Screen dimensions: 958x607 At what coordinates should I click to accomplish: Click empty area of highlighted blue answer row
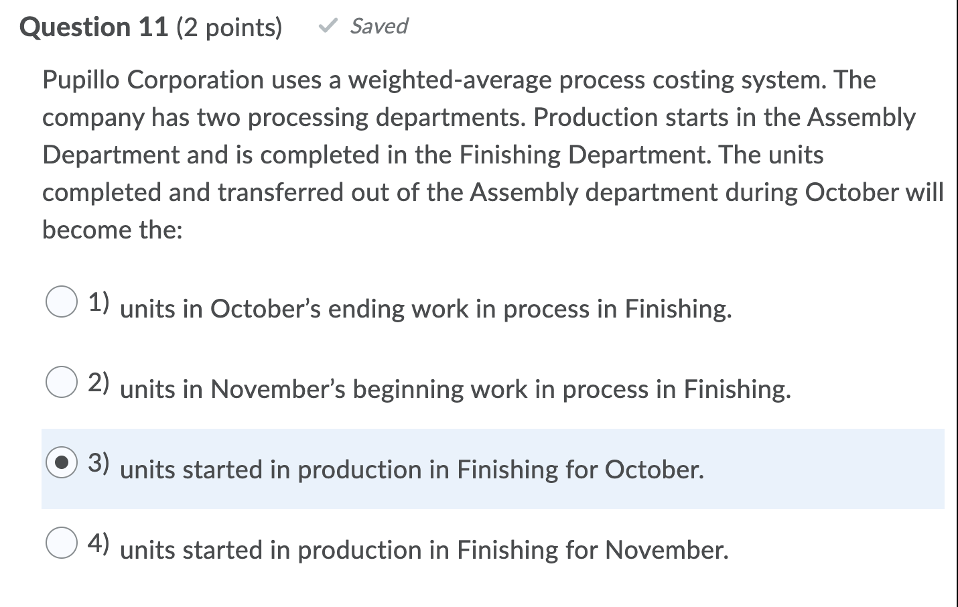point(824,469)
